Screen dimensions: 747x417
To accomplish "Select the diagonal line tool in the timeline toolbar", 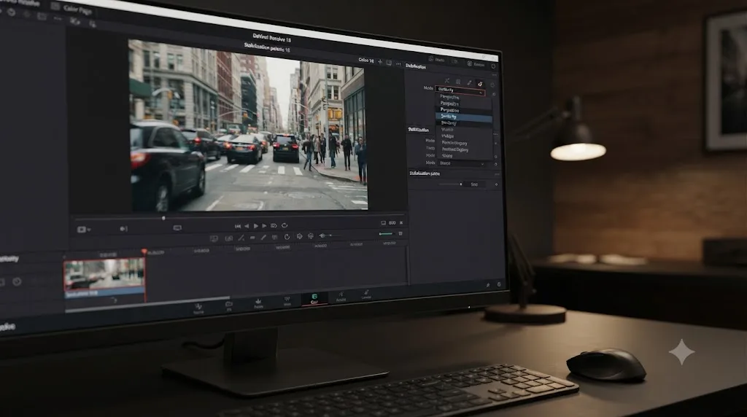I will point(241,238).
